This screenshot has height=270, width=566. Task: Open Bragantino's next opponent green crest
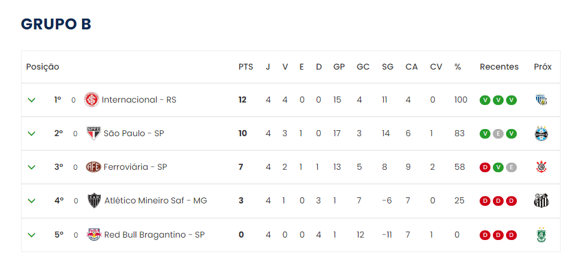click(541, 235)
